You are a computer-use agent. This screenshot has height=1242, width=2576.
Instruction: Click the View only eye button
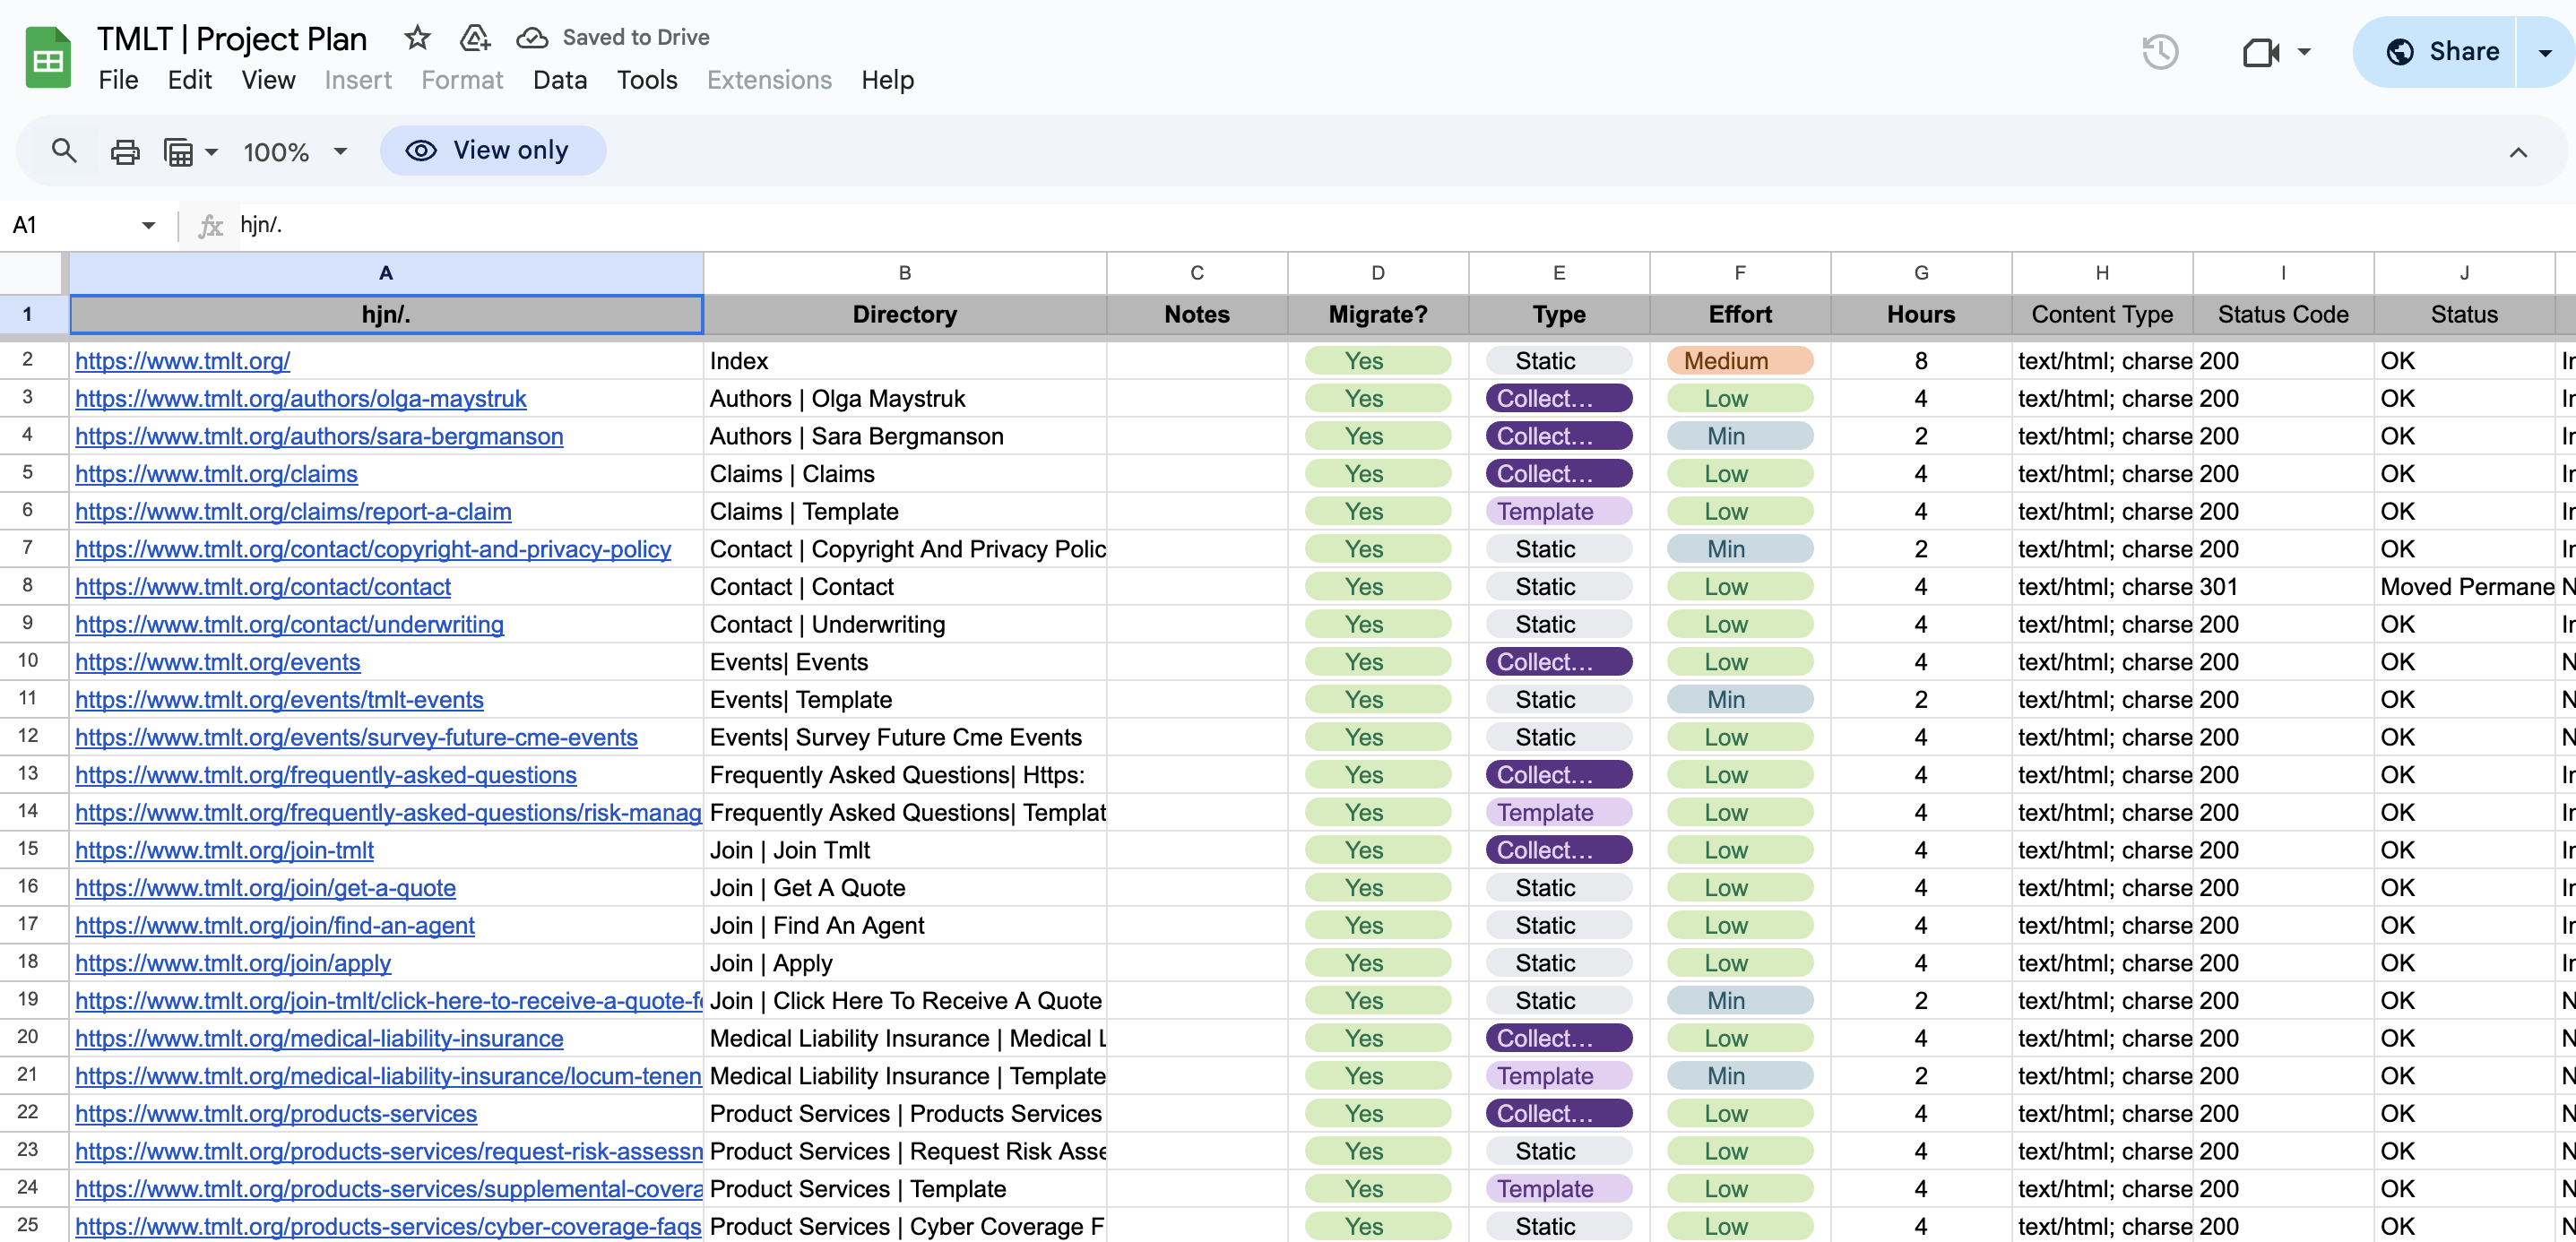492,151
